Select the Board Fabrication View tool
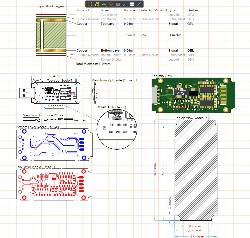The width and height of the screenshot is (250, 238). 97,4
